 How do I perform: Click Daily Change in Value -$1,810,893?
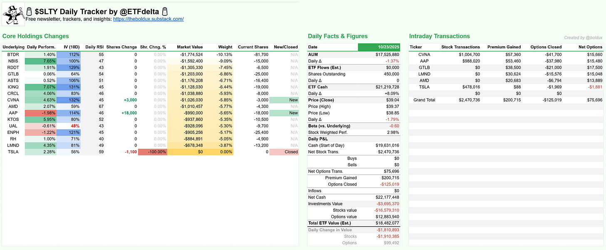[379, 230]
